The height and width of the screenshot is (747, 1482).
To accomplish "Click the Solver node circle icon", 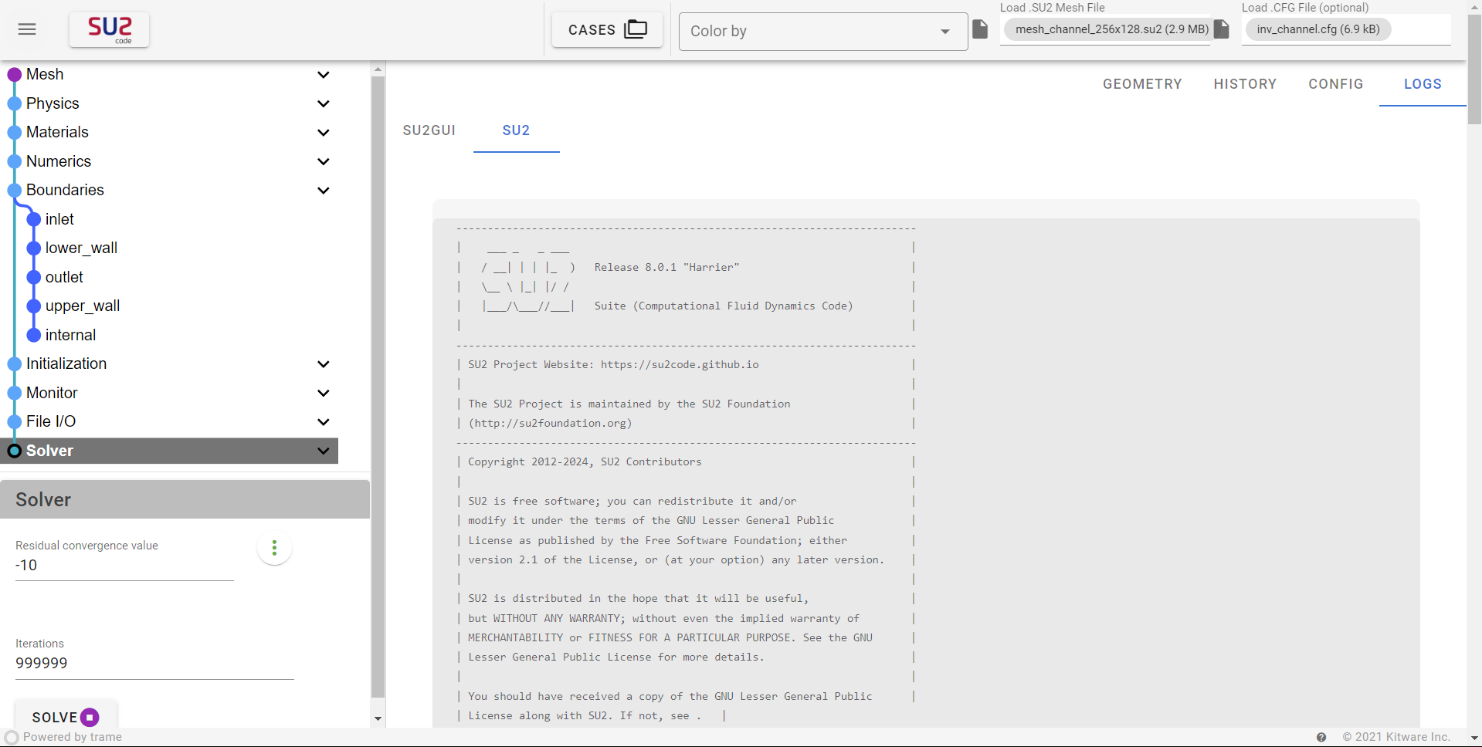I will coord(14,451).
